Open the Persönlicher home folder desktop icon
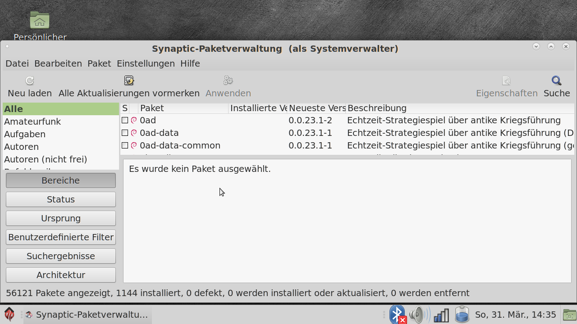The width and height of the screenshot is (577, 324). [40, 21]
